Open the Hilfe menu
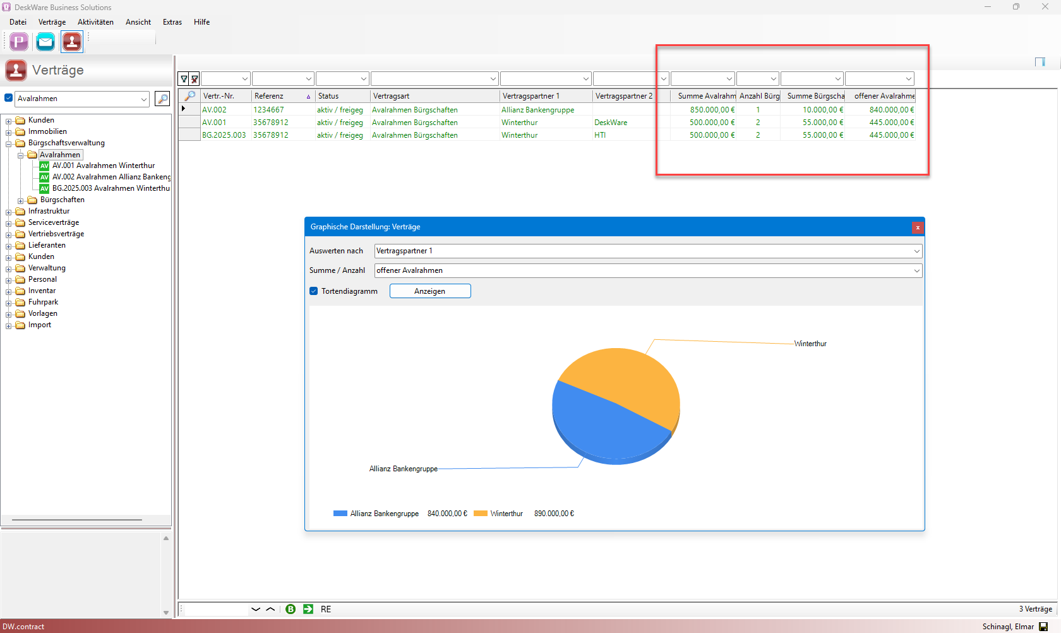This screenshot has height=633, width=1061. (x=201, y=22)
